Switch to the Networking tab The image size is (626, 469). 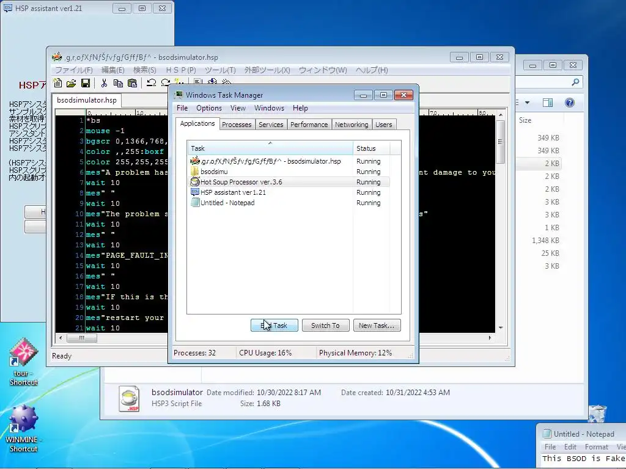(x=352, y=125)
